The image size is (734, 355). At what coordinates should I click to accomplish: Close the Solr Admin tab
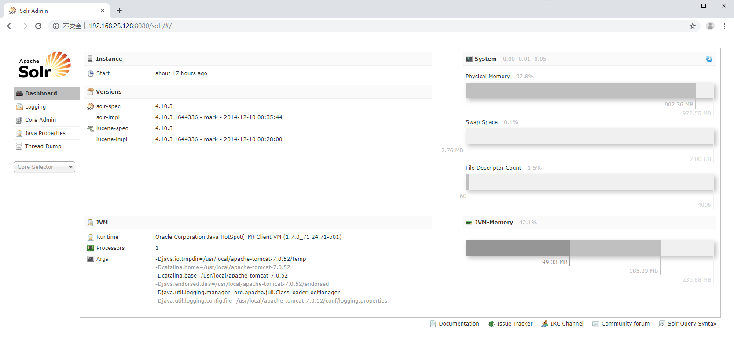point(103,11)
